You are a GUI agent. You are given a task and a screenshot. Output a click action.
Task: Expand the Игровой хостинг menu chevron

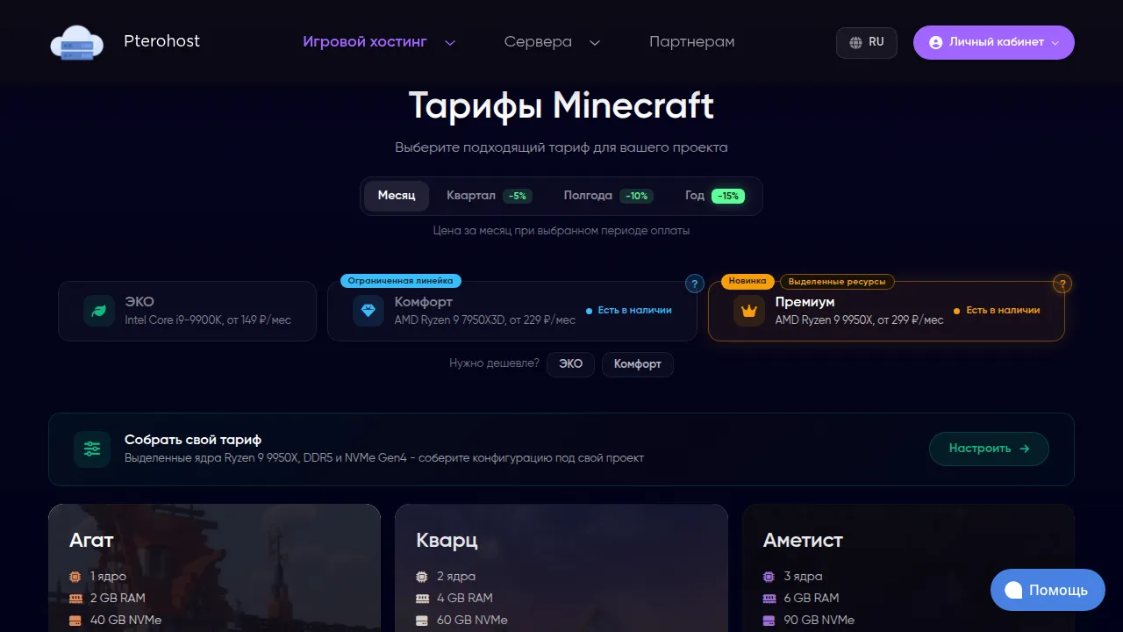(450, 42)
